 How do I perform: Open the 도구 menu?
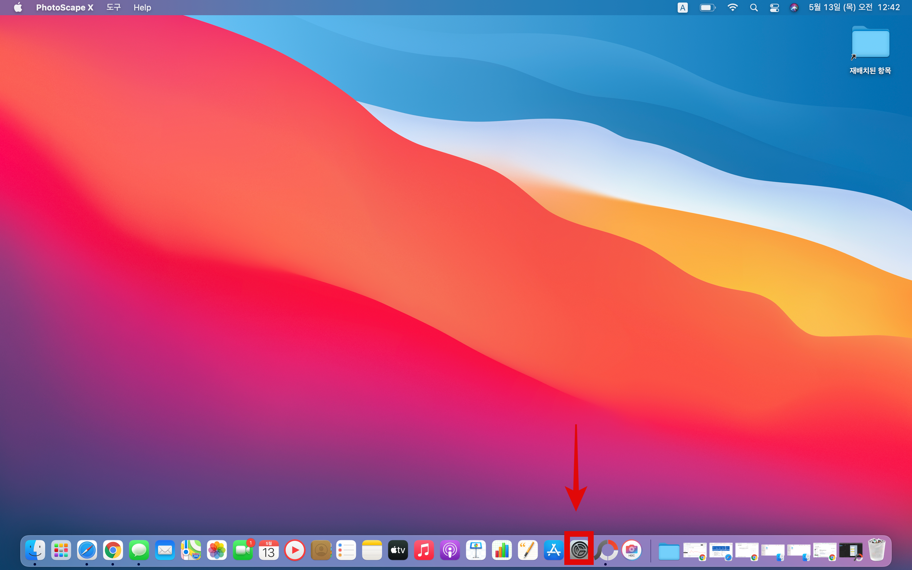click(x=113, y=8)
